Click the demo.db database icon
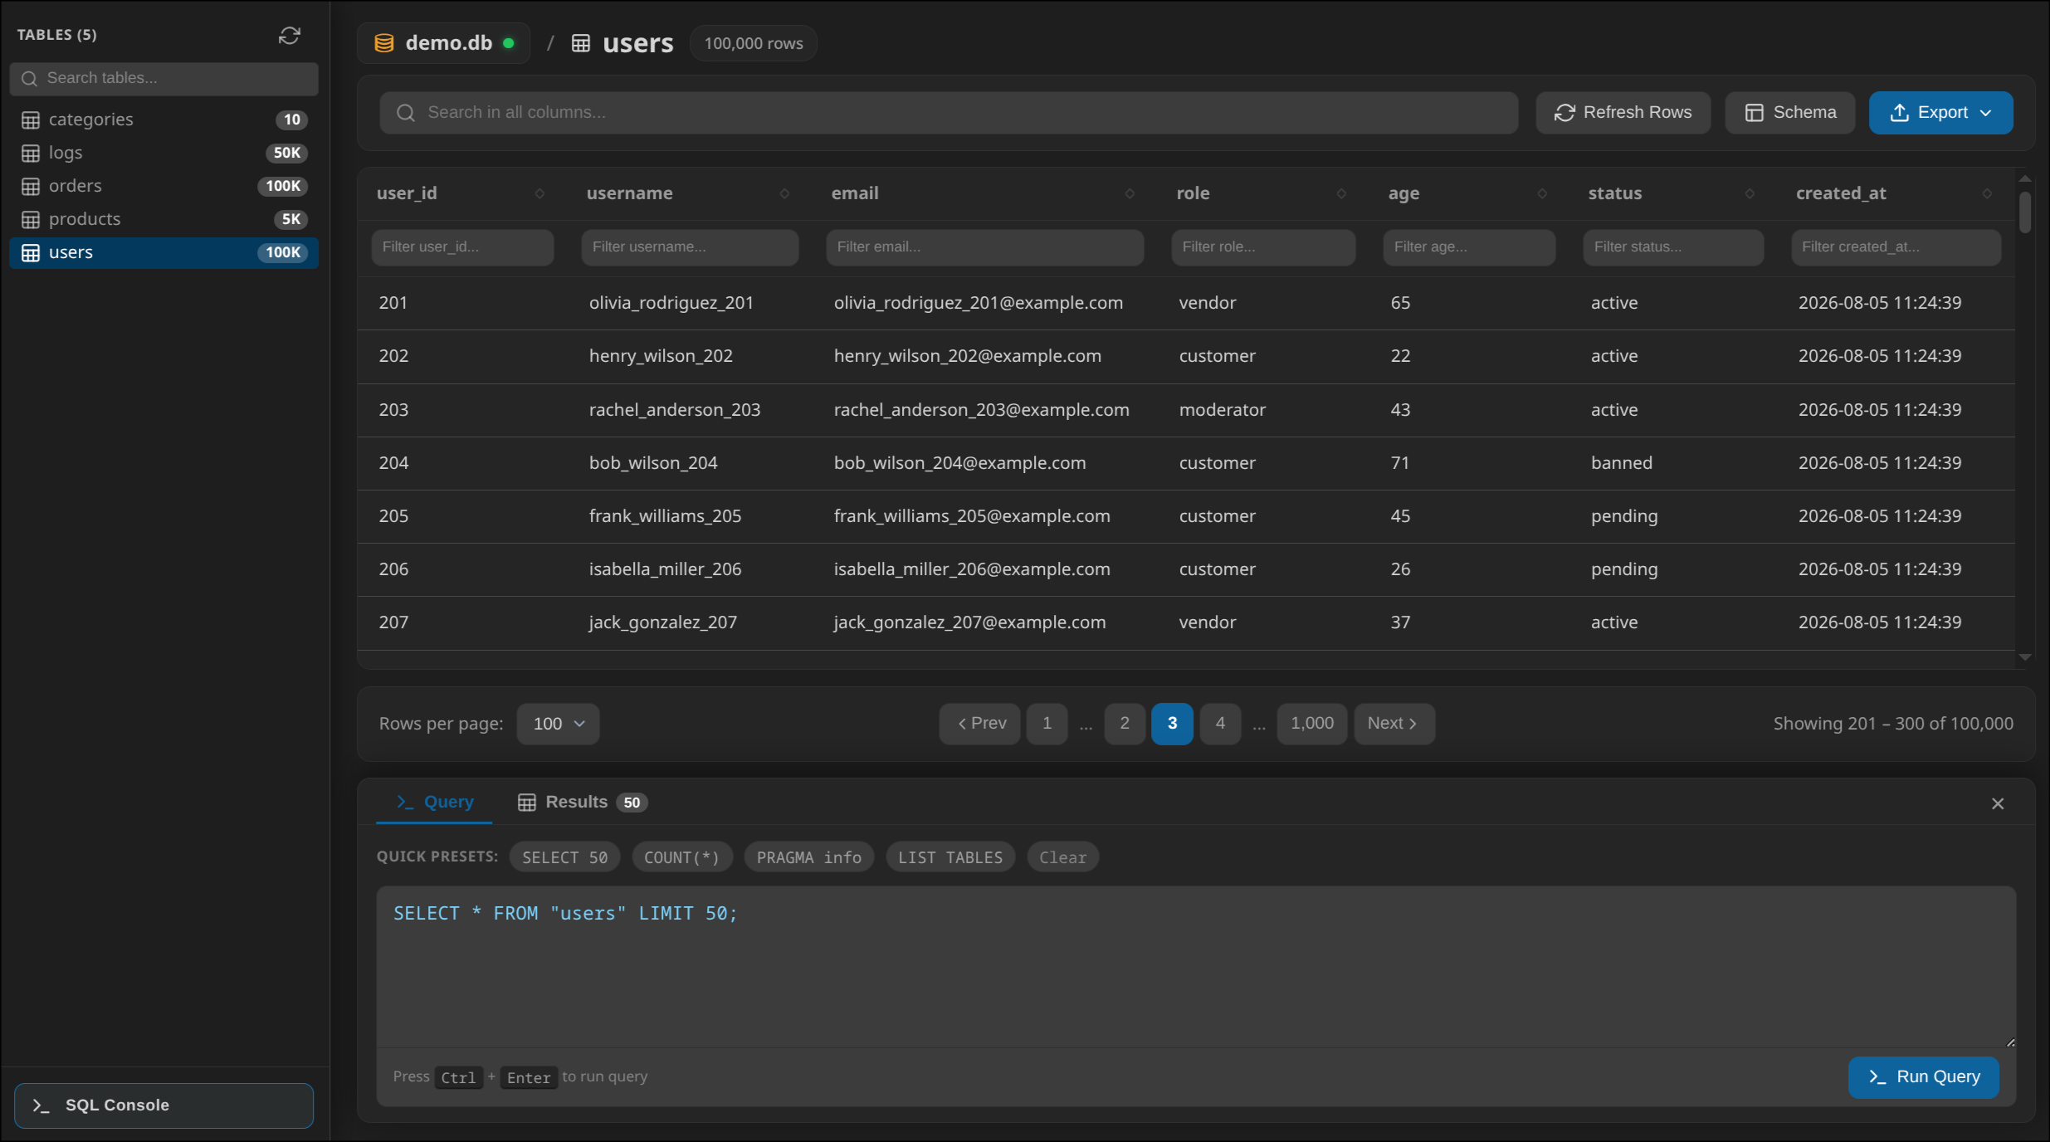Viewport: 2050px width, 1142px height. coord(383,43)
